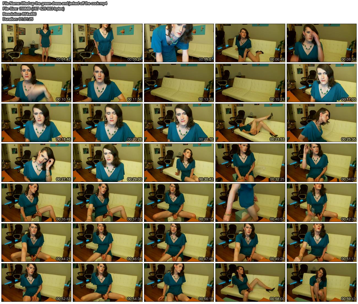Open the frame marked 00:20:28
The width and height of the screenshot is (358, 304).
pos(107,123)
